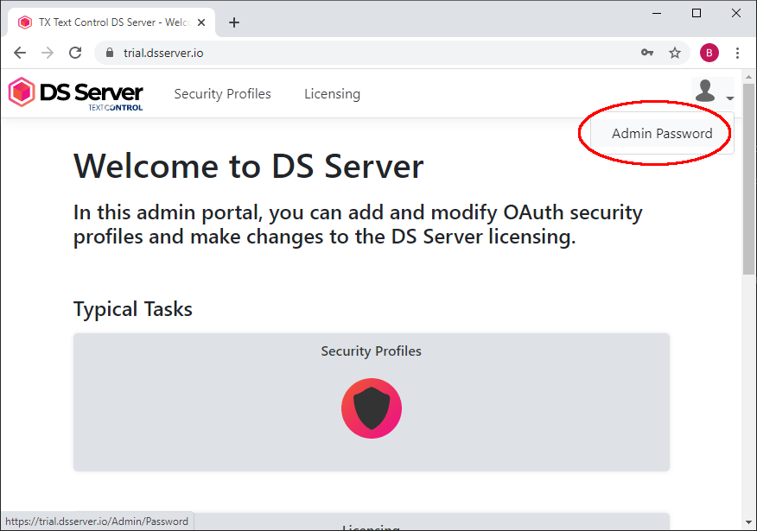
Task: Click the DS Server favicon on the browser tab
Action: pos(24,22)
